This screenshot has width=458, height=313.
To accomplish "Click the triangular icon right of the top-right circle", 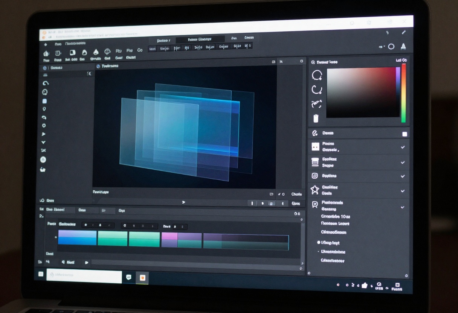I will pos(403,47).
